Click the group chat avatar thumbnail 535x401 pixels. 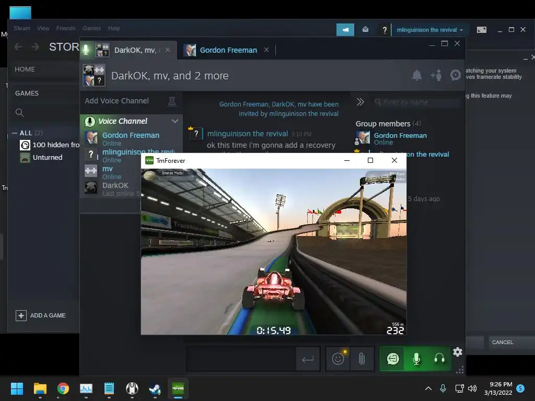click(94, 75)
